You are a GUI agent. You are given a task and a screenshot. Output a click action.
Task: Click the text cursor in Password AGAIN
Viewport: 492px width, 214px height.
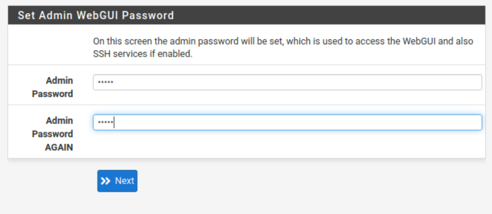pyautogui.click(x=114, y=122)
